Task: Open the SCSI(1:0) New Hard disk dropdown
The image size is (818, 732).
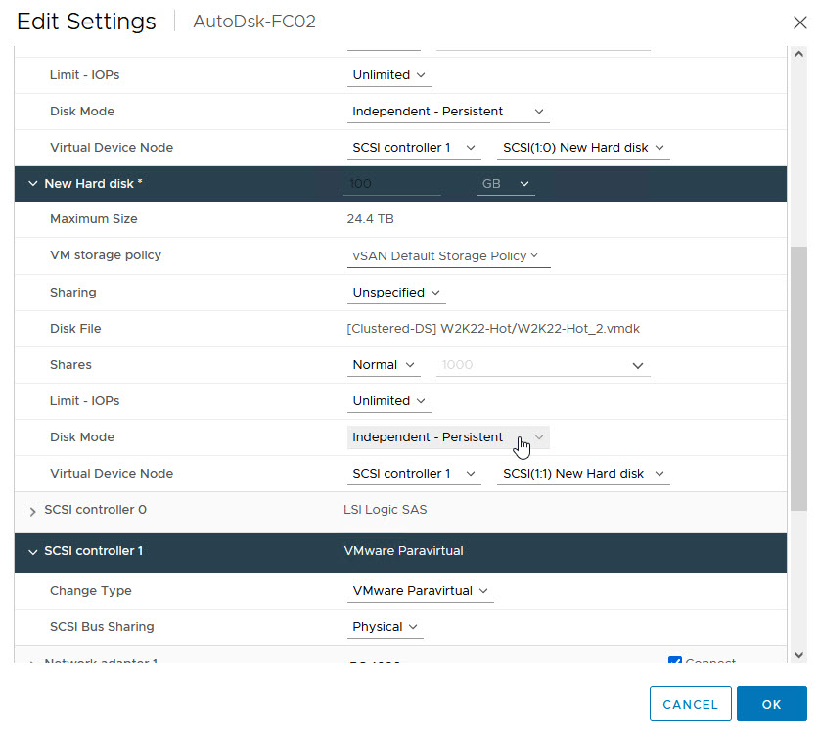Action: point(583,148)
